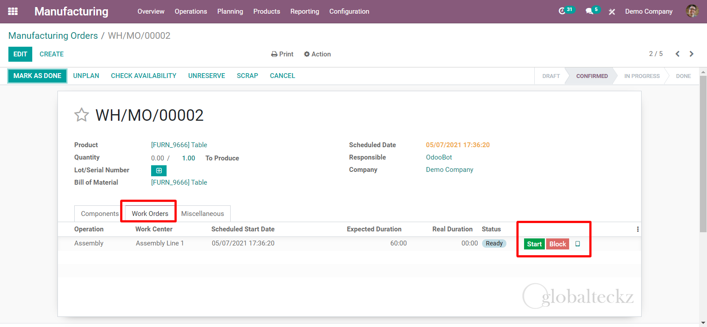Open OdooBot responsible link

(439, 157)
